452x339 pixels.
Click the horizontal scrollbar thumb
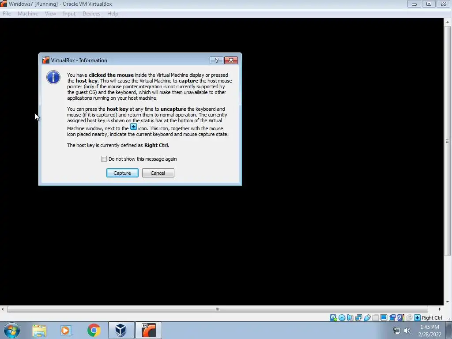[217, 309]
